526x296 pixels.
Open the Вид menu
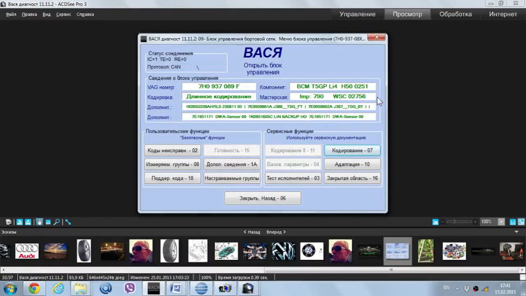point(47,15)
